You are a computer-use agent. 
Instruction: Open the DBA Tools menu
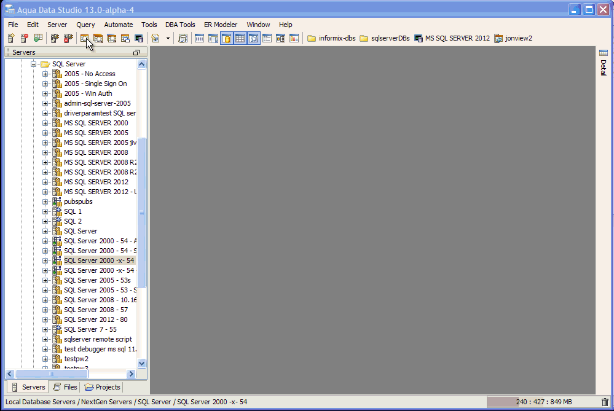(x=179, y=25)
